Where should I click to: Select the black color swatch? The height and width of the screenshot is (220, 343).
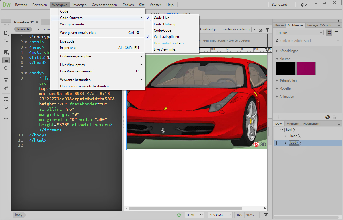tap(286, 69)
